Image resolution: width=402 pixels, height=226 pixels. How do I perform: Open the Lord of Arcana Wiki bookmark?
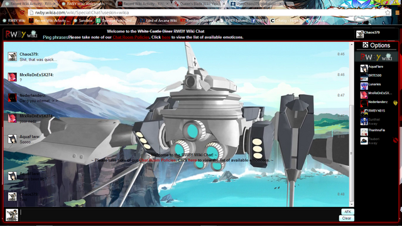tap(159, 21)
